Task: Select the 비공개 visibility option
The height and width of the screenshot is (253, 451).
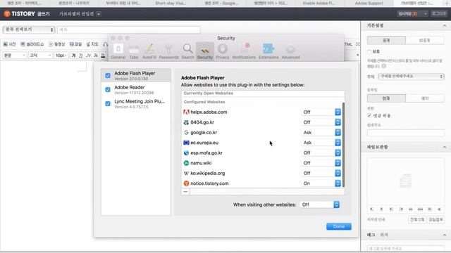Action: 425,41
